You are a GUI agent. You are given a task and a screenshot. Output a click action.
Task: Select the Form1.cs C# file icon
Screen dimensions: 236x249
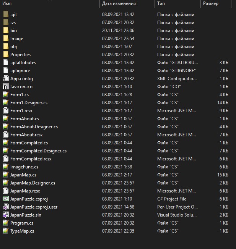pos(6,95)
